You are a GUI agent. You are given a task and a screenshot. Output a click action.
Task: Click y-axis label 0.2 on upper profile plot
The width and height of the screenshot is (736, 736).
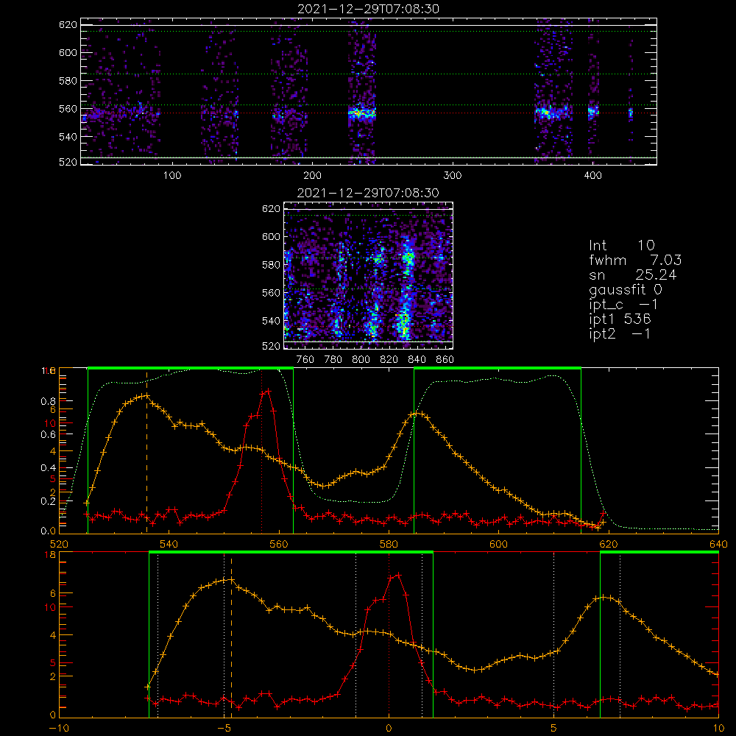49,501
